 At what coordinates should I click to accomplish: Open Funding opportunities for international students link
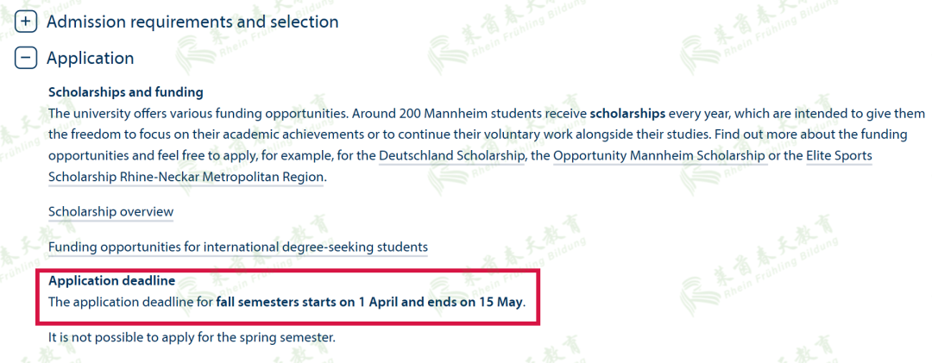[237, 247]
